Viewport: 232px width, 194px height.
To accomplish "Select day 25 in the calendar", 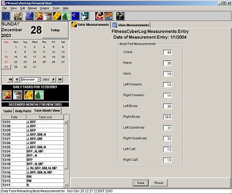I will (44, 62).
